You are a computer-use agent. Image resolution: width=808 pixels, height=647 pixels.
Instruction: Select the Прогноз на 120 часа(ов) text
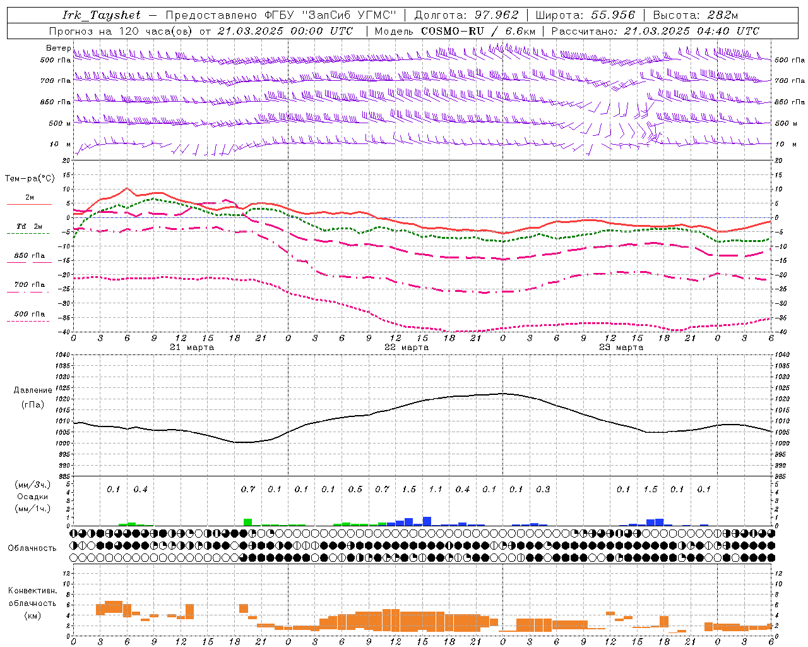[x=122, y=31]
